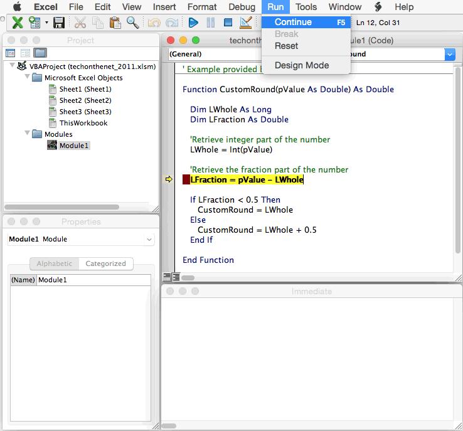
Task: Open the Debug menu
Action: click(242, 7)
